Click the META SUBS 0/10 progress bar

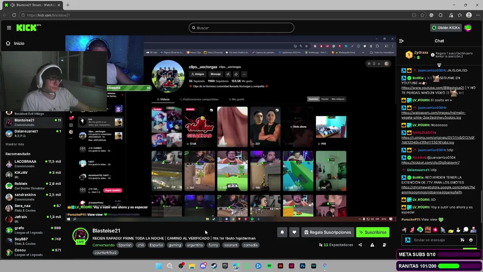[439, 255]
